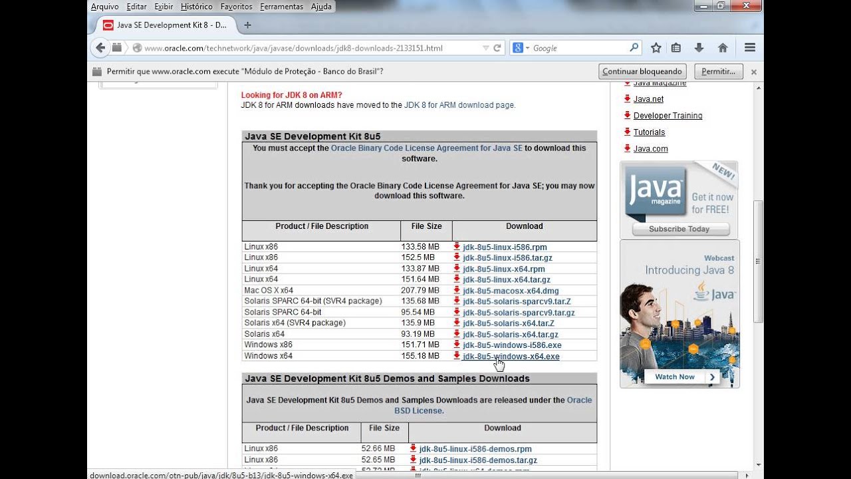Viewport: 851px width, 479px height.
Task: Download jdk-8u5-linux-i586.tar.gz
Action: point(507,258)
